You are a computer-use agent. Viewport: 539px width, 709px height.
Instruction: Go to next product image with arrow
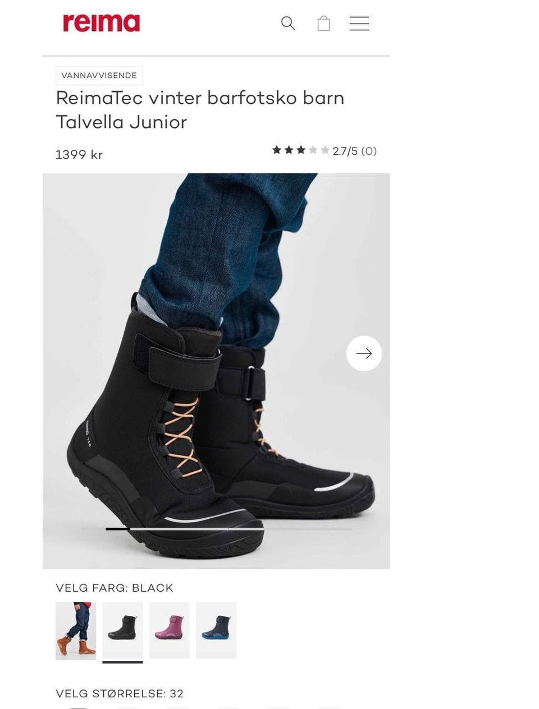pyautogui.click(x=364, y=353)
